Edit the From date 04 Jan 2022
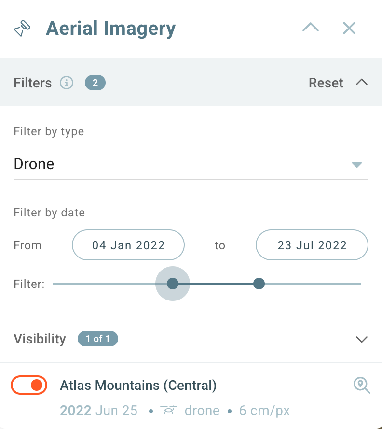Viewport: 382px width, 429px height. pos(128,245)
